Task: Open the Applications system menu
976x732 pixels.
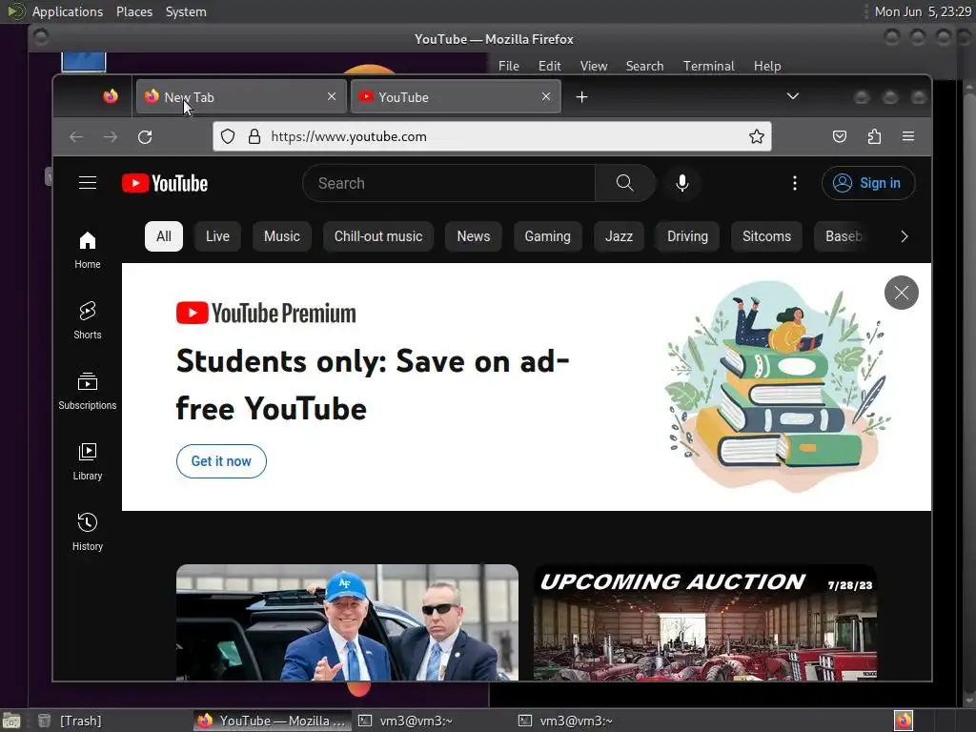Action: [x=68, y=11]
